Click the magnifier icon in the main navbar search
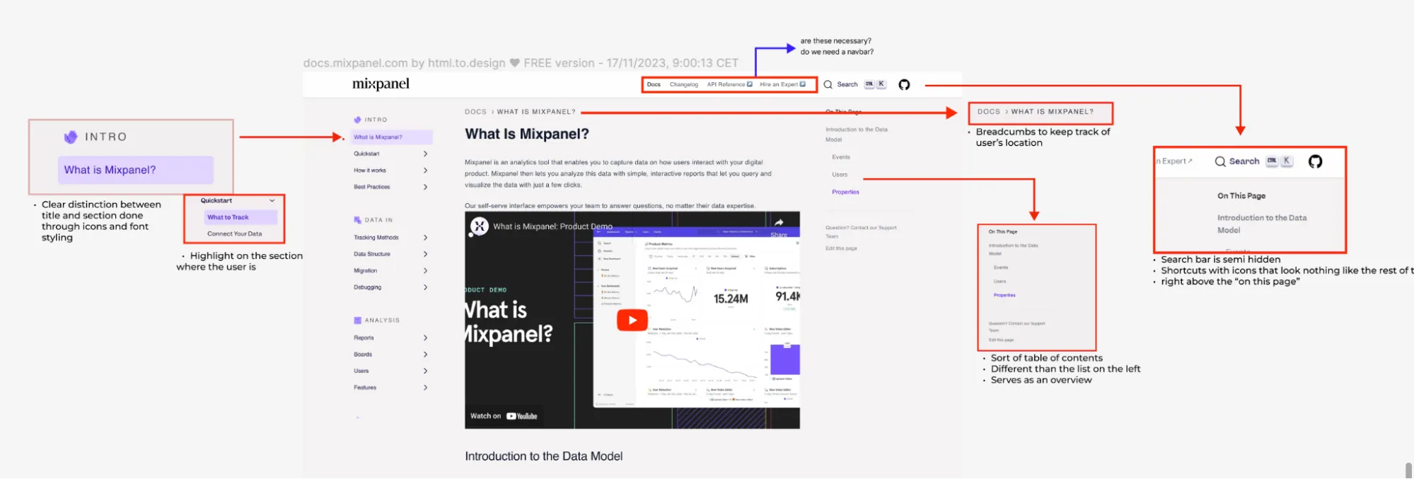 pos(828,84)
